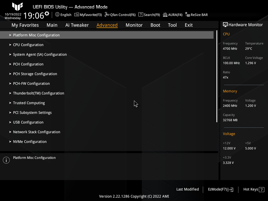Image resolution: width=268 pixels, height=201 pixels.
Task: Click the Last Modified button
Action: pos(187,189)
